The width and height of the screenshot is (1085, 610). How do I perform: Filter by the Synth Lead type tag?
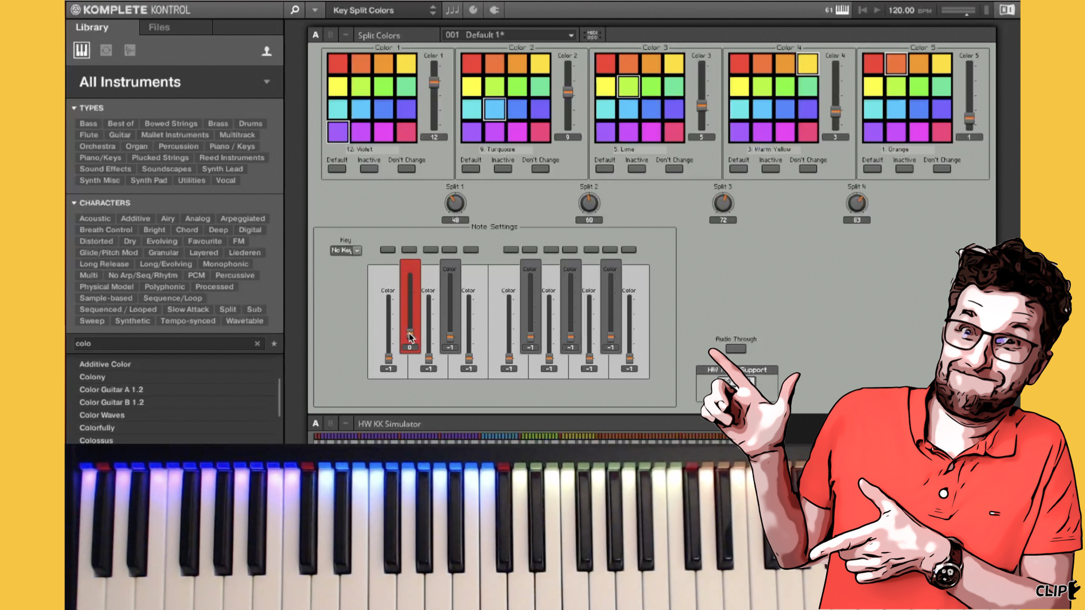[223, 169]
